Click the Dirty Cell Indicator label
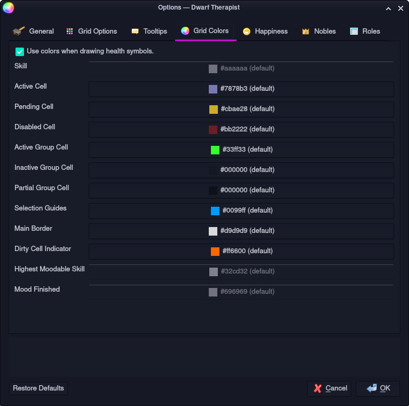This screenshot has width=409, height=406. pyautogui.click(x=43, y=249)
